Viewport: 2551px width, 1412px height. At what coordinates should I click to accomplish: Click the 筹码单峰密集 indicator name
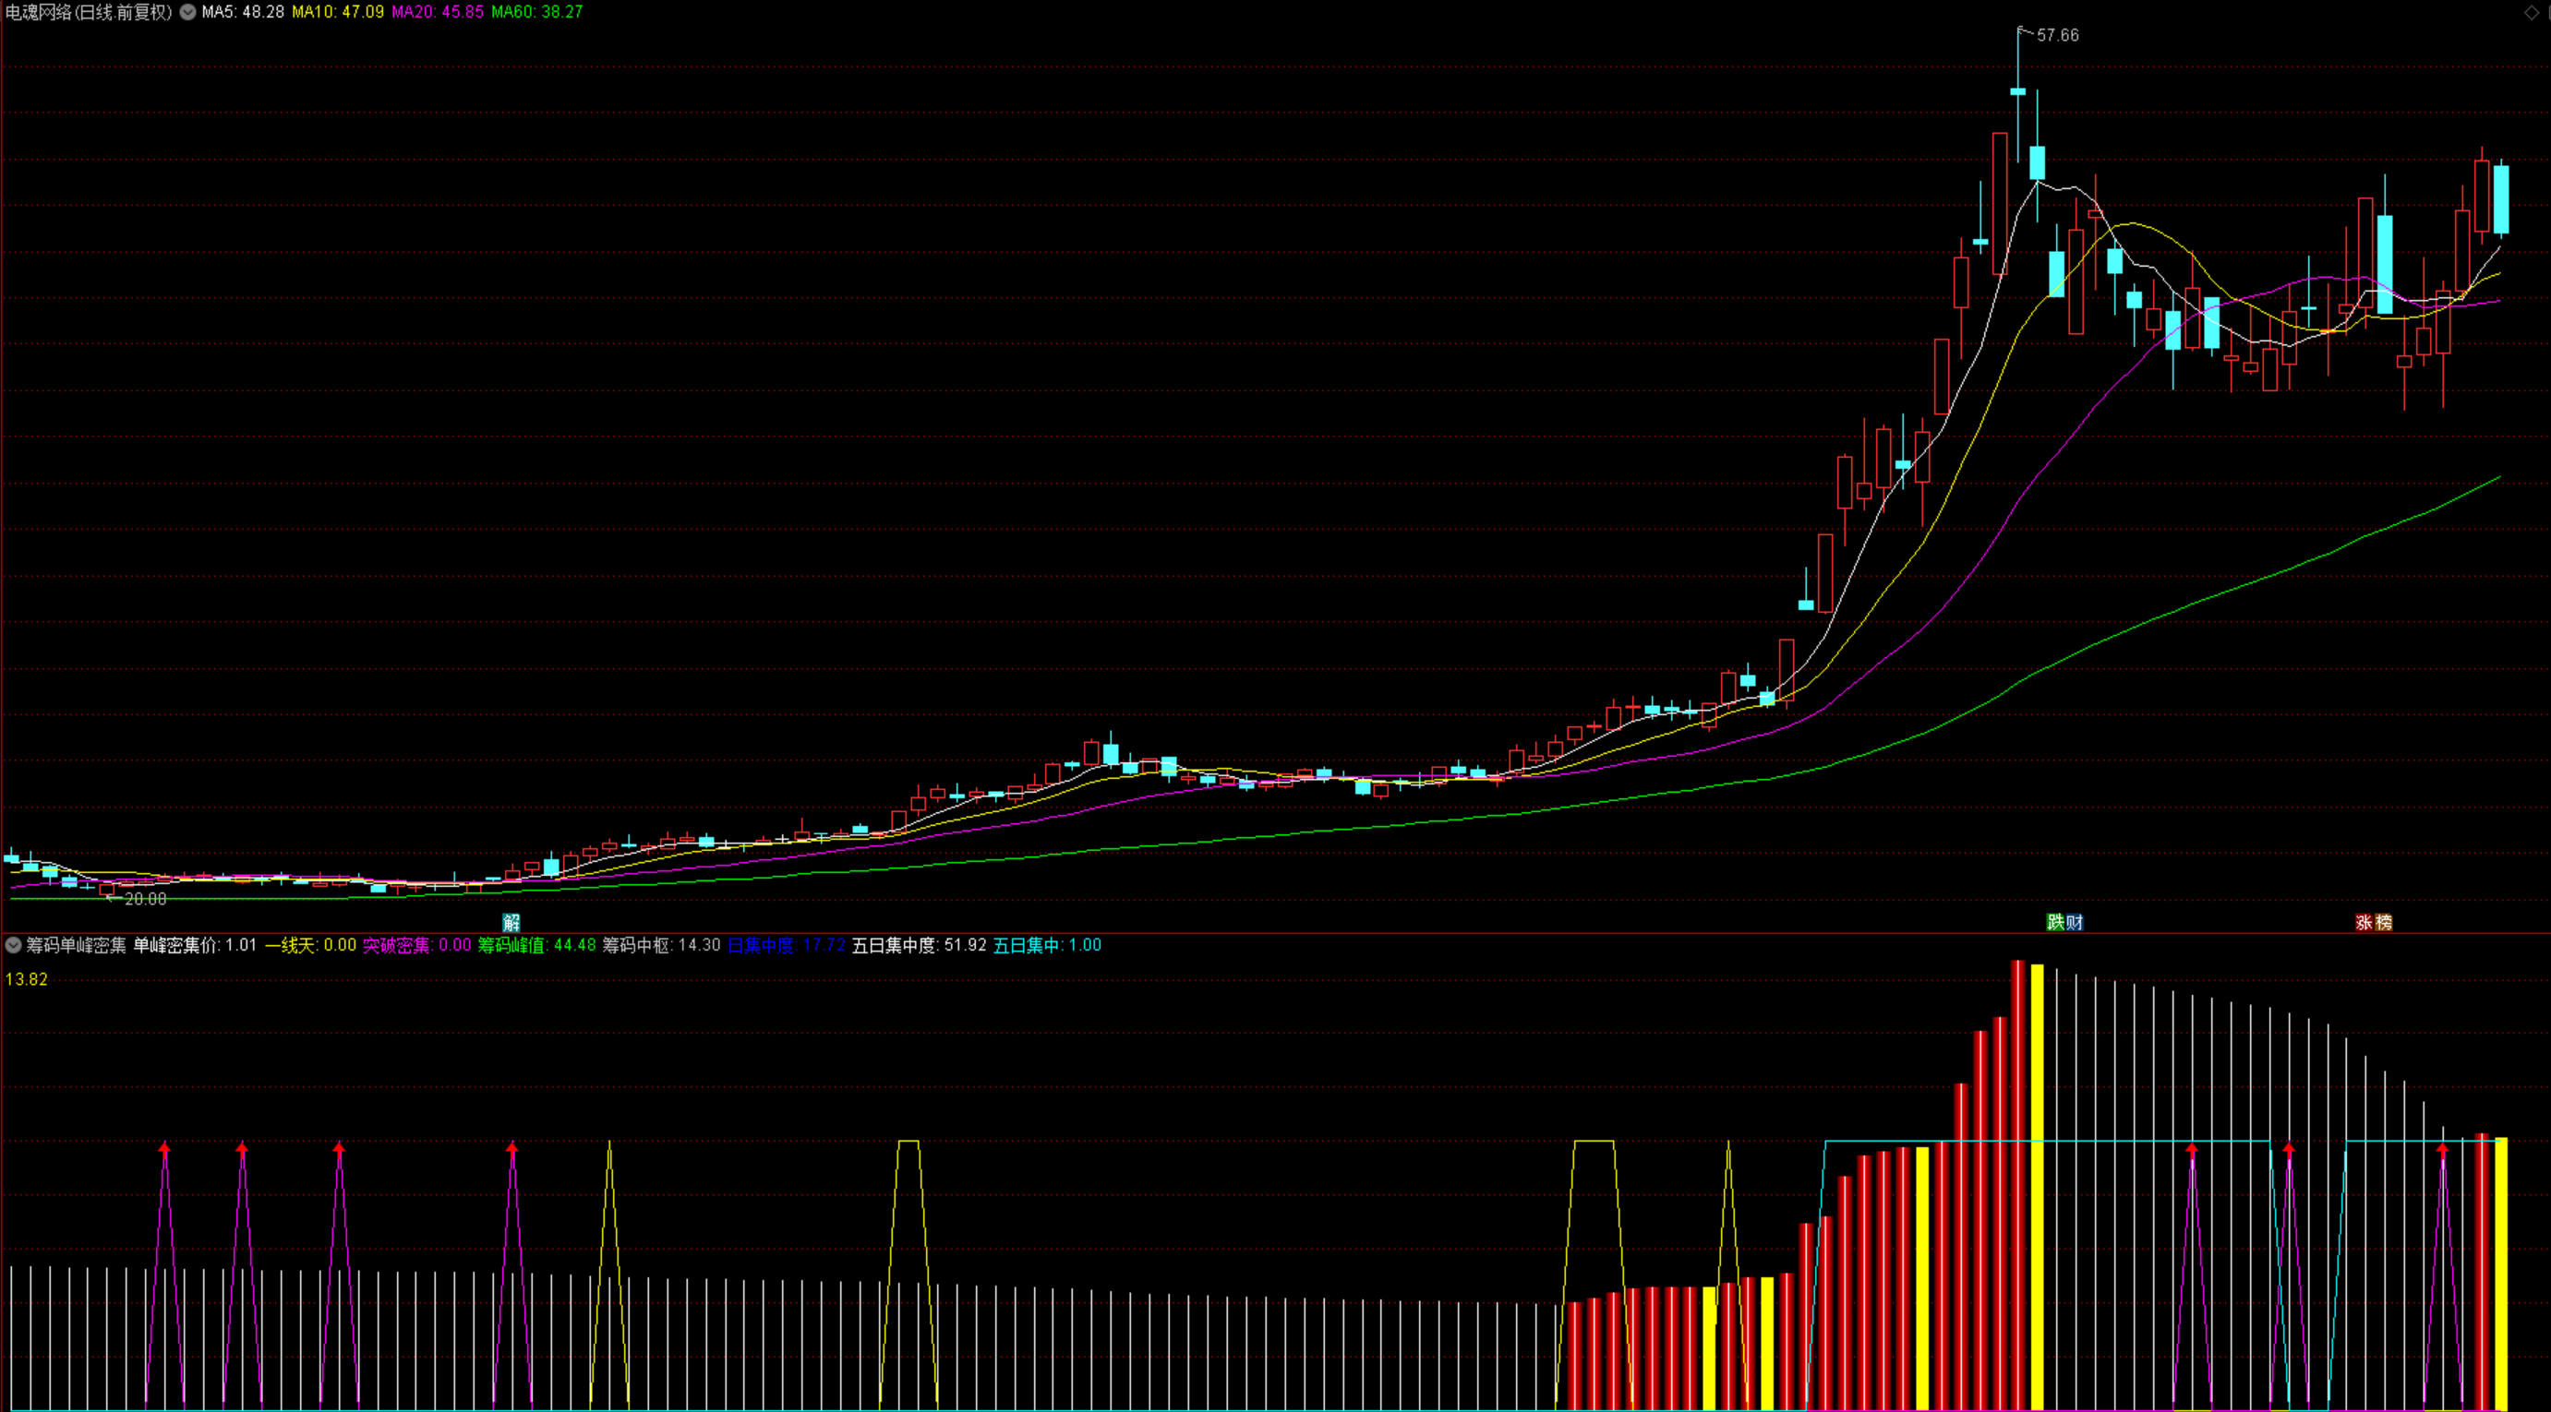click(77, 945)
